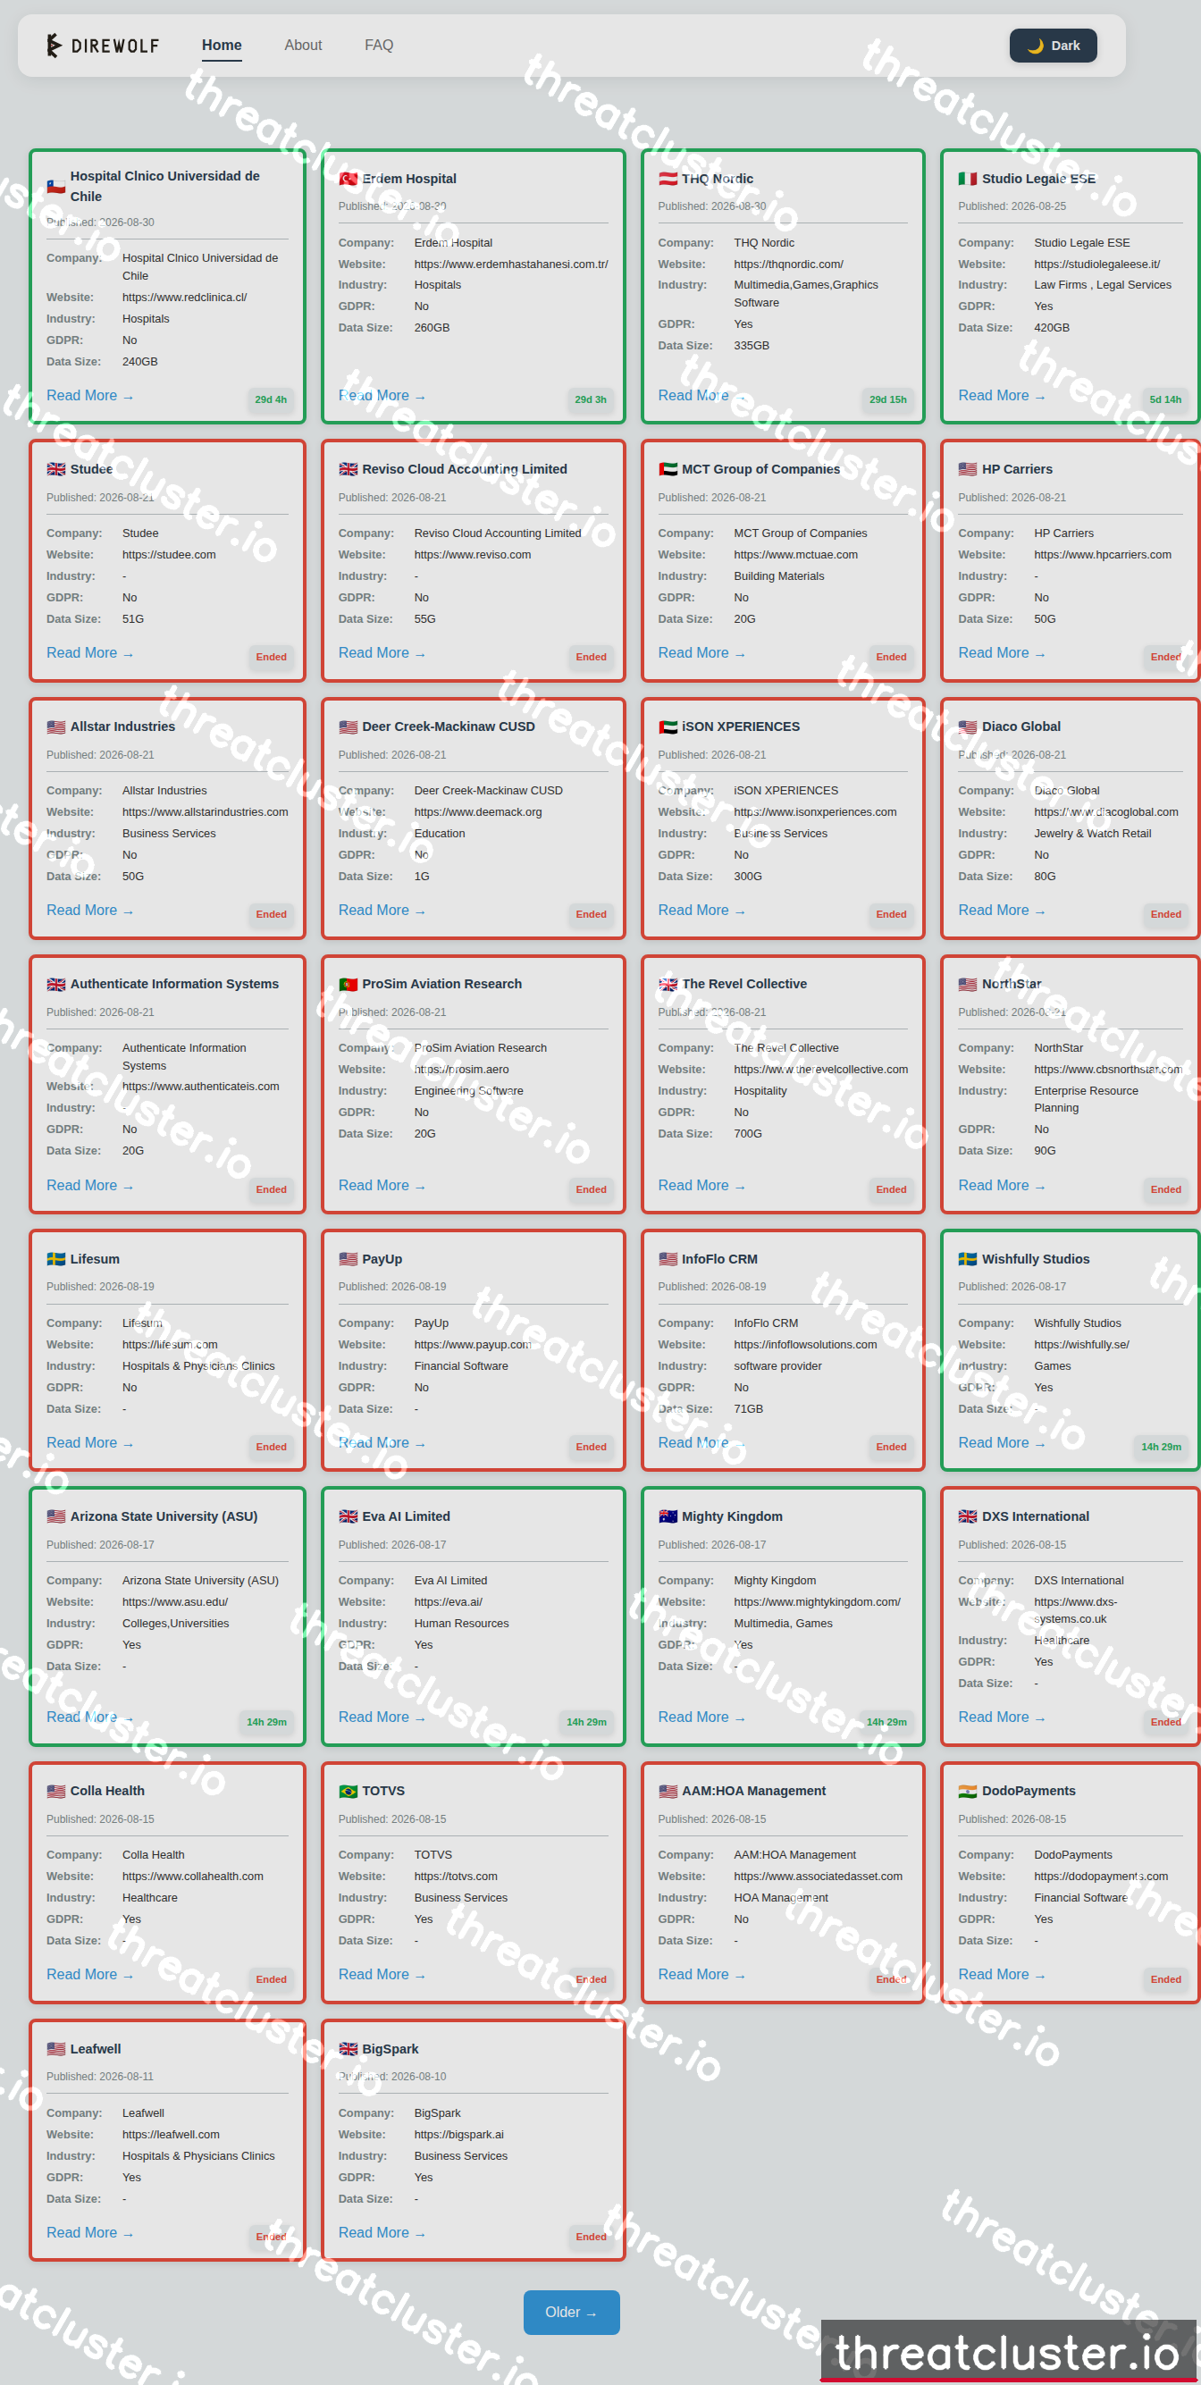
Task: Click the UAE flag beside MCT Group
Action: point(668,469)
